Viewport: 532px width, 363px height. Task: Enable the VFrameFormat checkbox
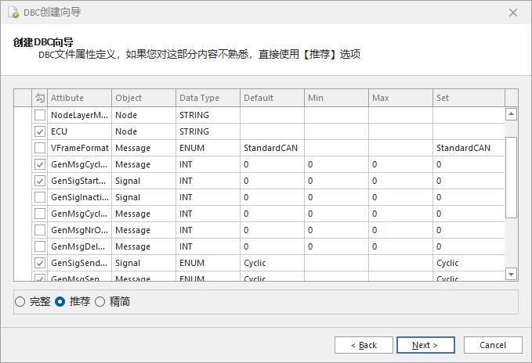40,148
